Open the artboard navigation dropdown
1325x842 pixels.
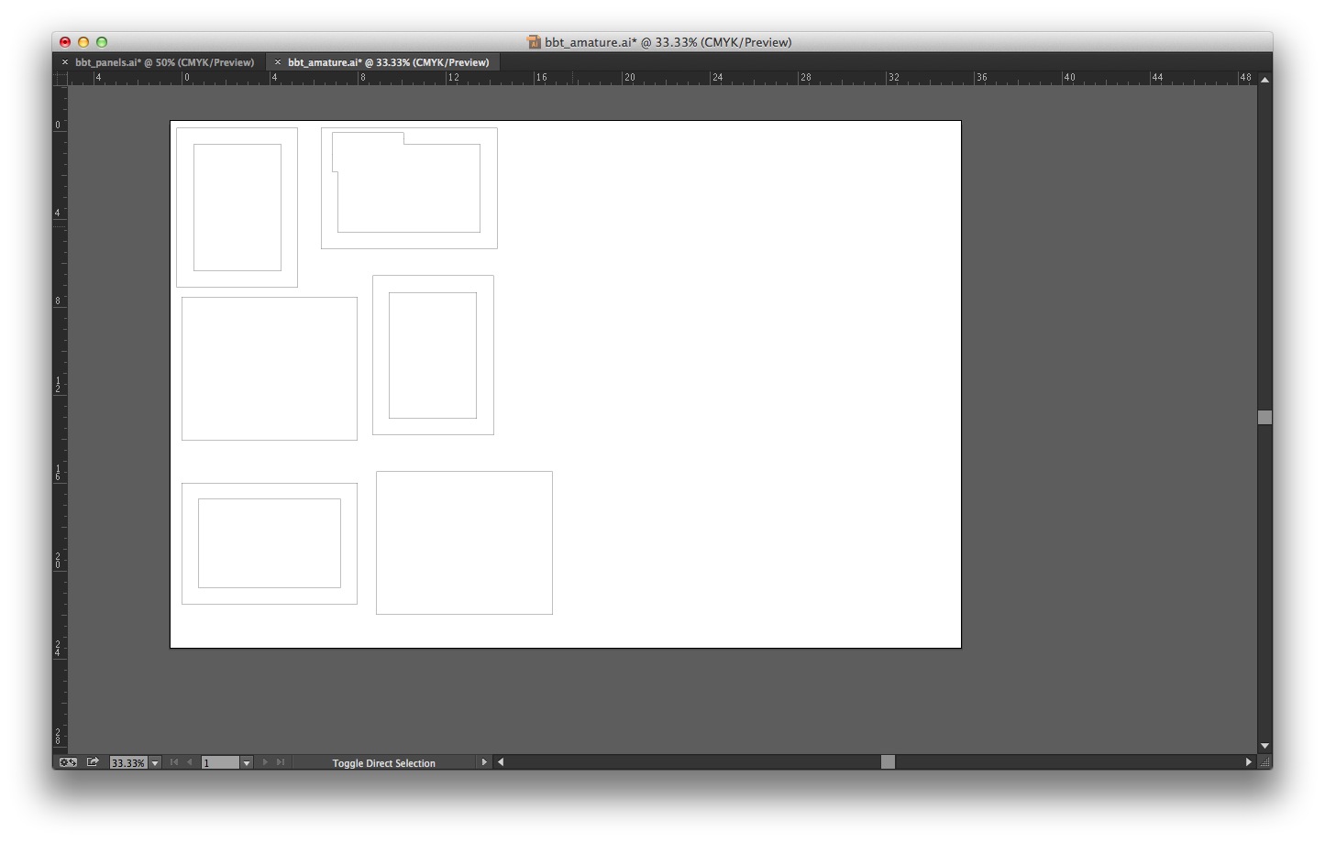(246, 763)
